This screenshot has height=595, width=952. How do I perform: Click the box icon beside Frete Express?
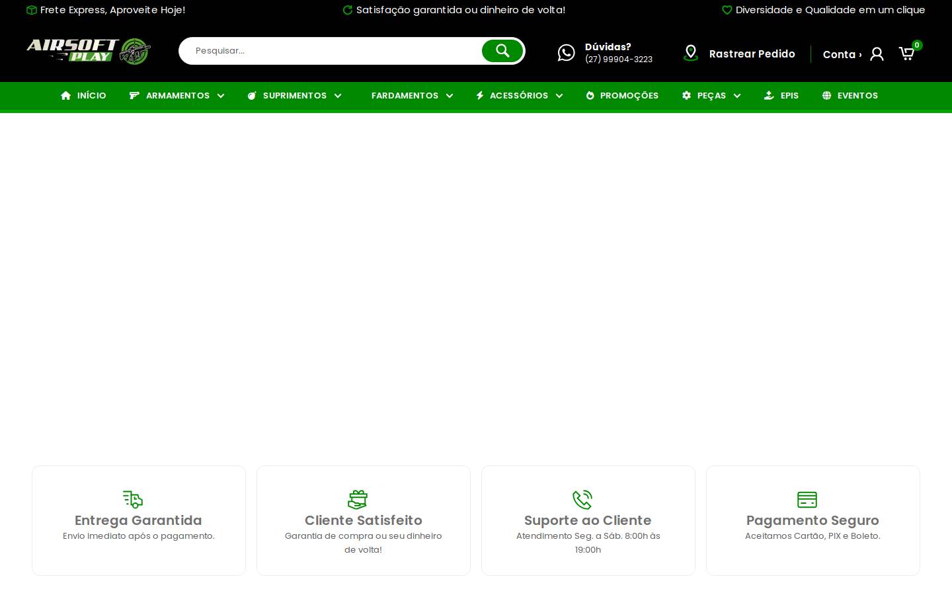(31, 10)
